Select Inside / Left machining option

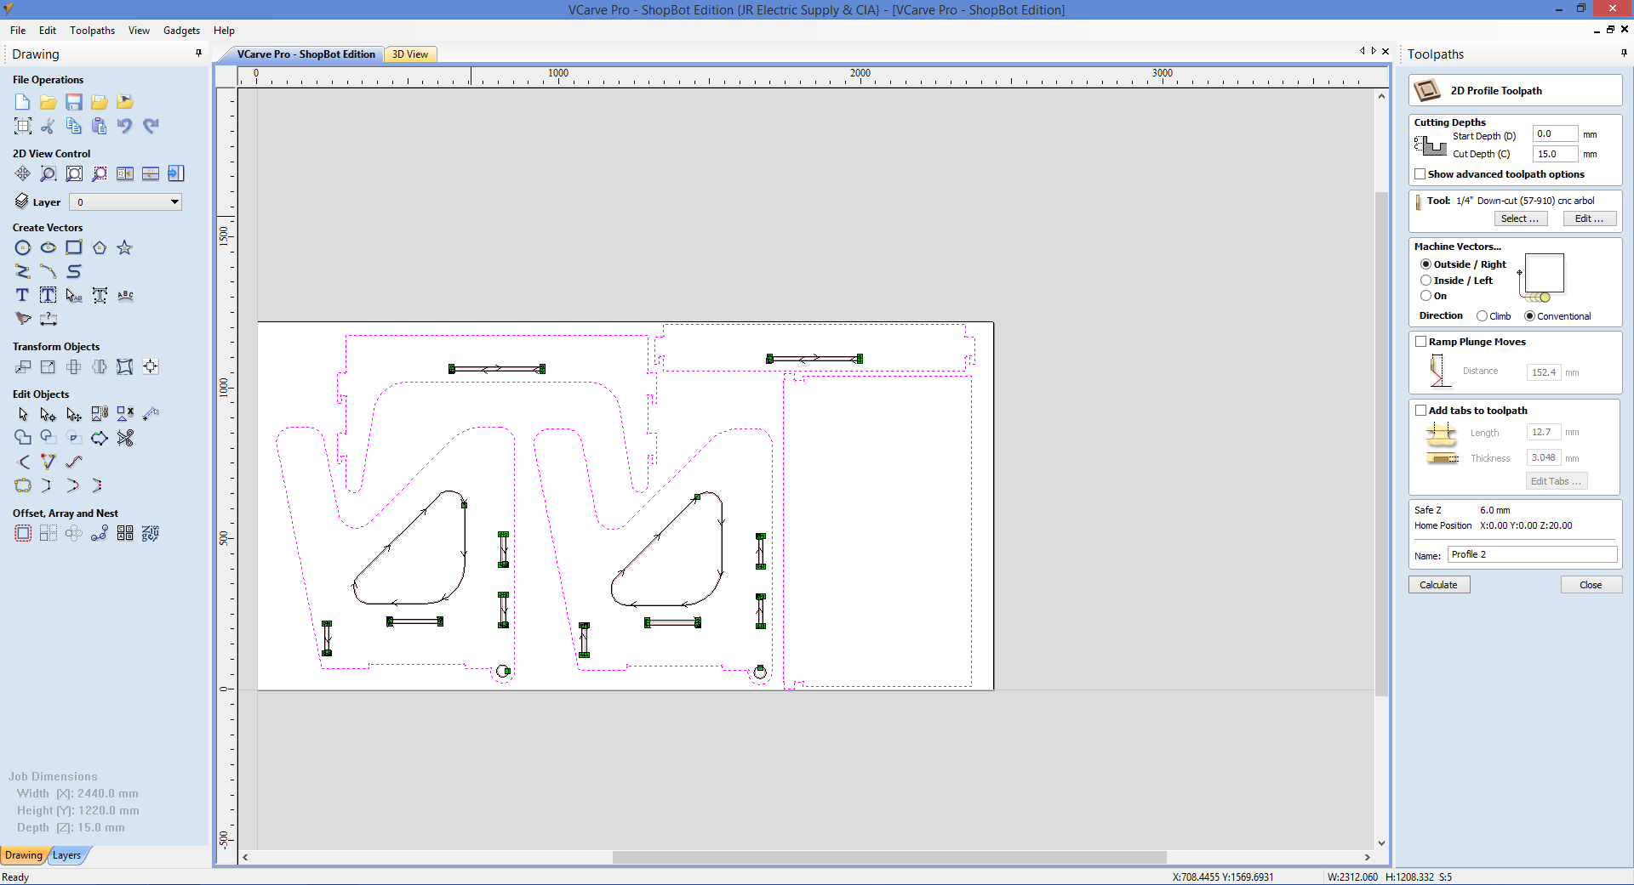coord(1425,281)
